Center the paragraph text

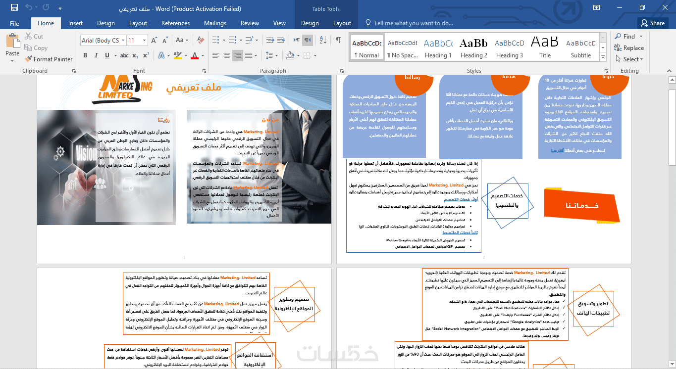(x=227, y=55)
